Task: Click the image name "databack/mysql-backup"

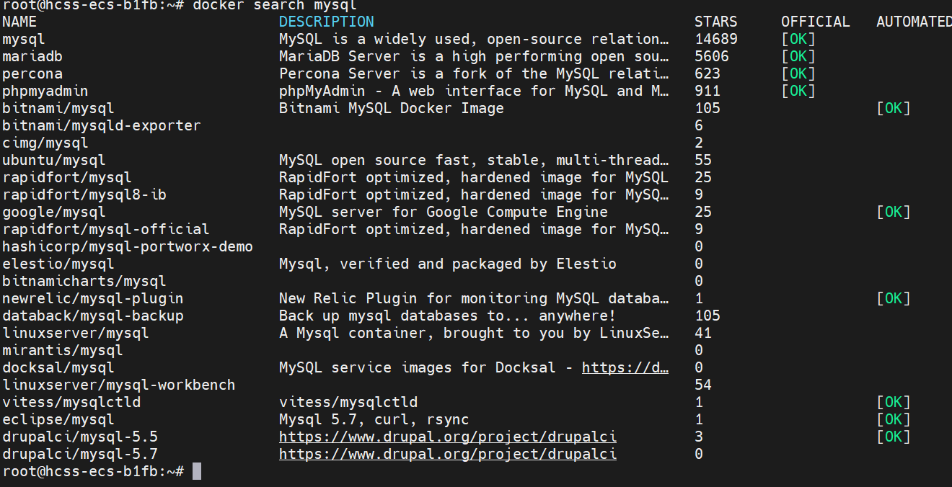Action: (x=93, y=316)
